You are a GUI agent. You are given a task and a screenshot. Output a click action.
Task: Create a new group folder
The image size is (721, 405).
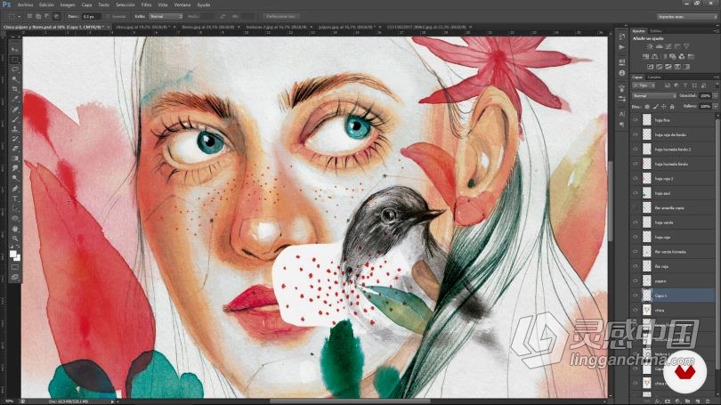point(686,401)
